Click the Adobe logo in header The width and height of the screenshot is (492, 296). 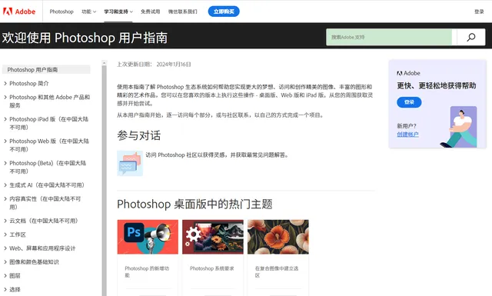(19, 12)
